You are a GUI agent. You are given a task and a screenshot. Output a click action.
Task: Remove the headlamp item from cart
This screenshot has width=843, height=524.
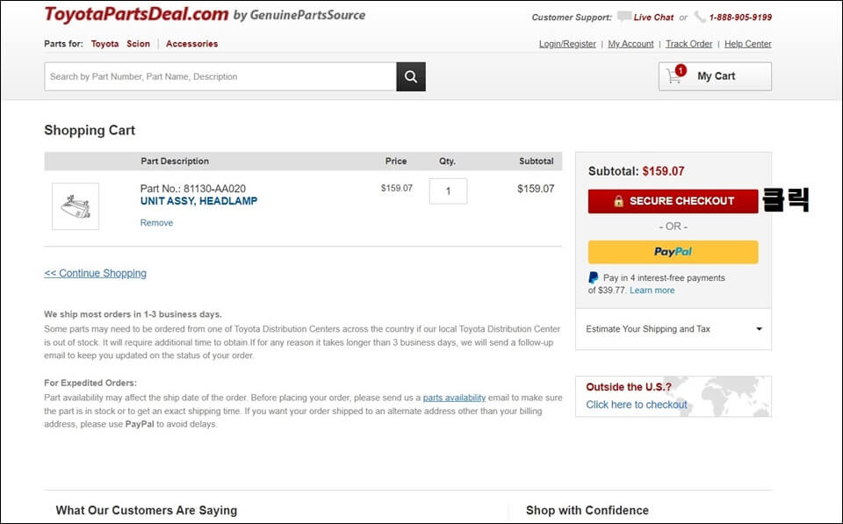click(156, 222)
